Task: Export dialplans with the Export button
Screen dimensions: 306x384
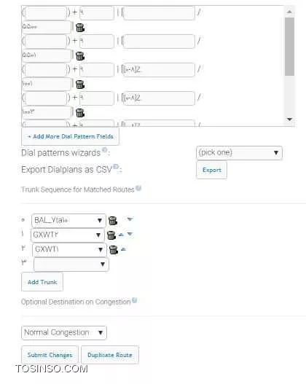Action: coord(211,170)
